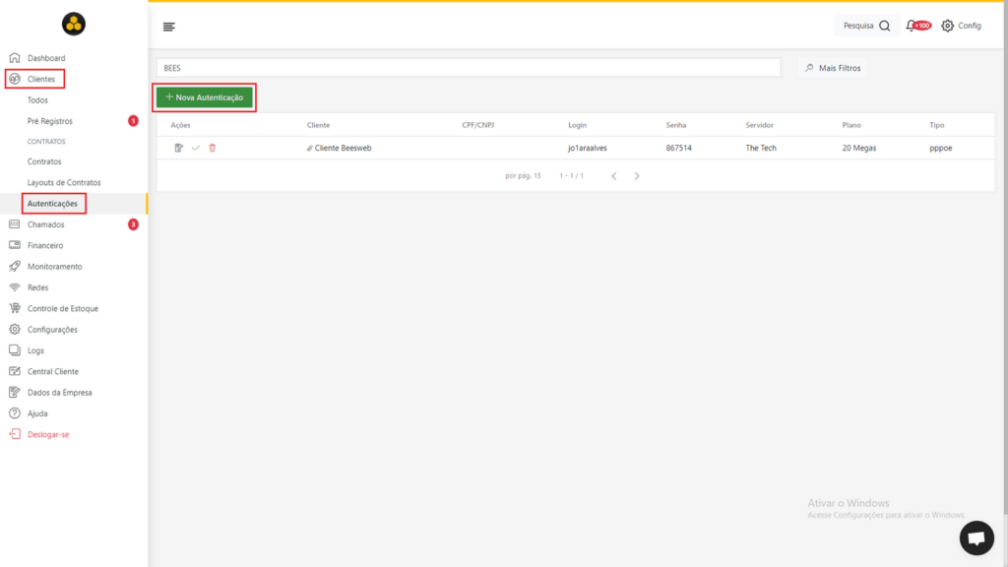Screen dimensions: 1008x567
Task: Click the green checkmark icon in Ações
Action: [x=196, y=148]
